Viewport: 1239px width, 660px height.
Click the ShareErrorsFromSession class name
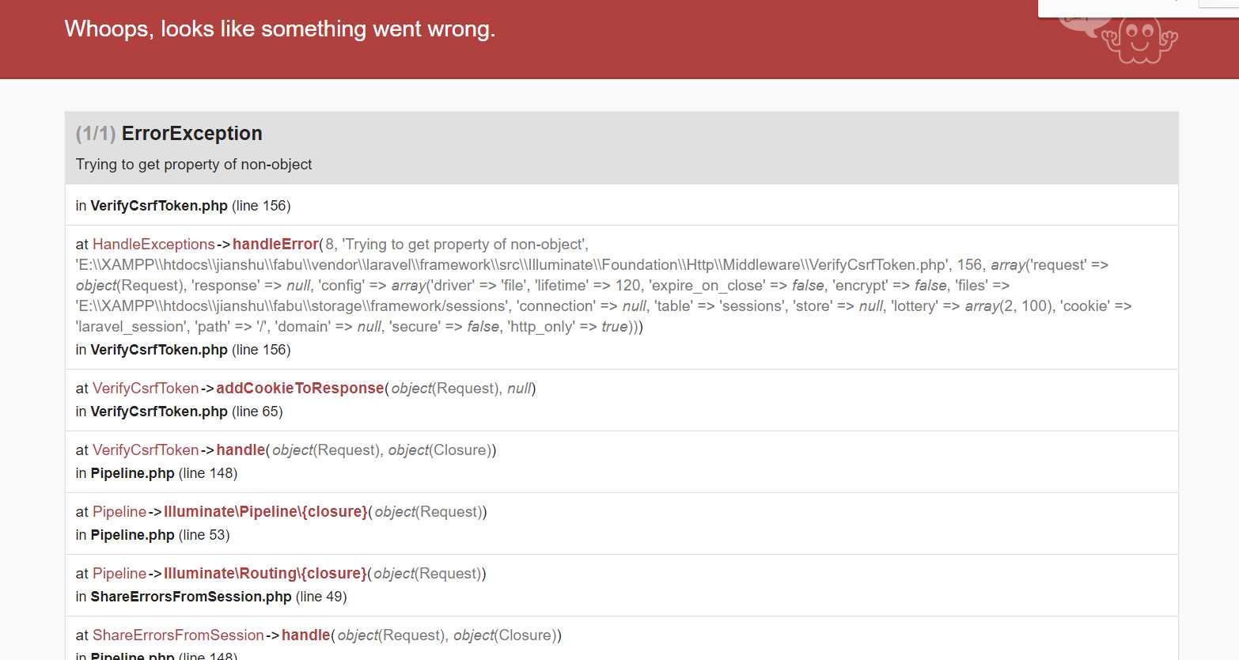pyautogui.click(x=178, y=635)
